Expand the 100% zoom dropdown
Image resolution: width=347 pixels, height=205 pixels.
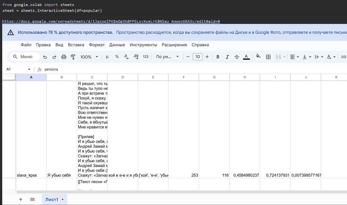[89, 57]
